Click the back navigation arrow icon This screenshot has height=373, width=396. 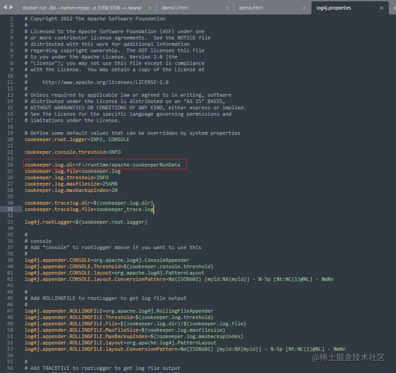(x=6, y=7)
